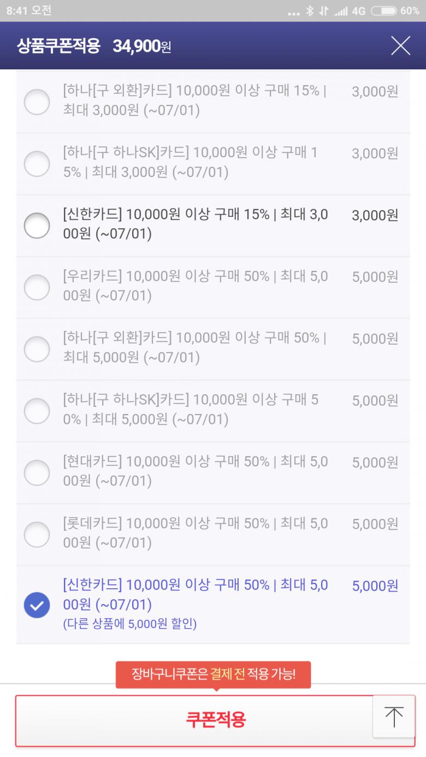
Task: Choose the 롯데카드 50% coupon radio button
Action: [37, 534]
